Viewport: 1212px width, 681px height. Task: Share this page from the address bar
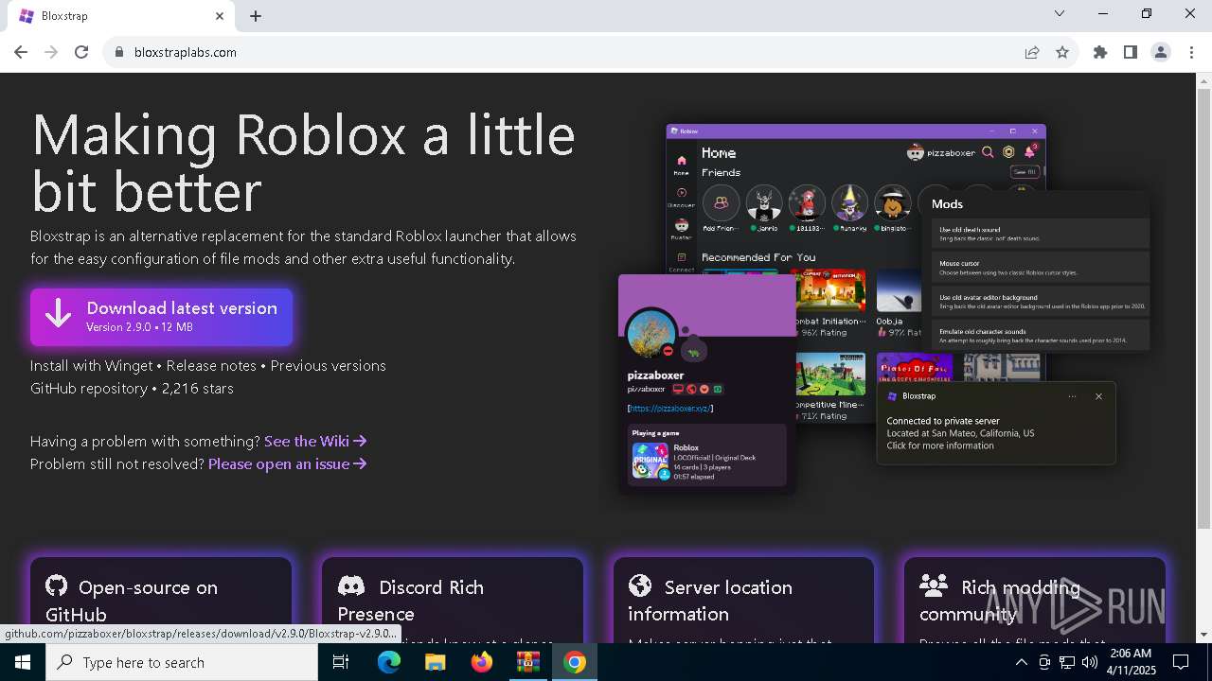(x=1032, y=53)
